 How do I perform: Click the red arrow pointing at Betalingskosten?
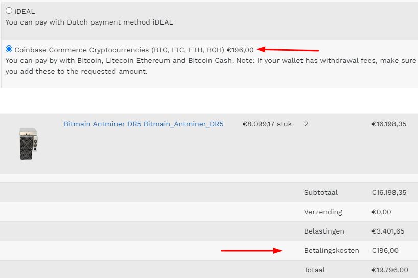coord(251,250)
